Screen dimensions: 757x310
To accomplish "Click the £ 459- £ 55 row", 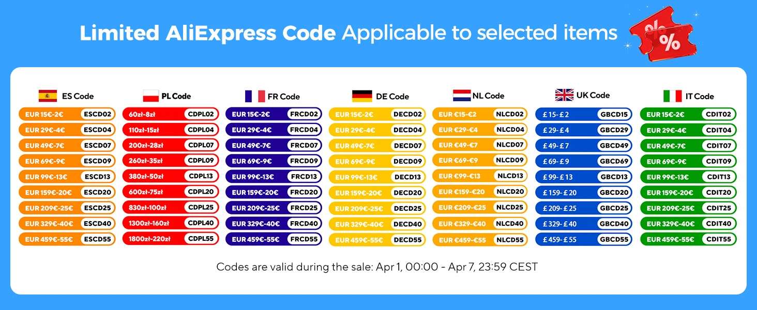I will click(x=584, y=239).
